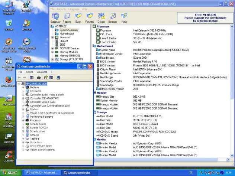Select System Summary in ASTRA32 tree
235x176 pixels.
coord(69,30)
